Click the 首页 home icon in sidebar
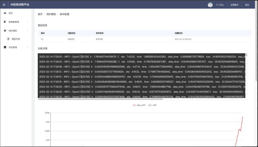Viewport: 258px width, 147px height. 5,13
